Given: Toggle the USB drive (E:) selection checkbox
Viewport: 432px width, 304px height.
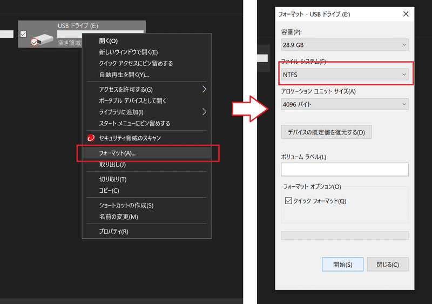Looking at the screenshot, I should click(23, 34).
